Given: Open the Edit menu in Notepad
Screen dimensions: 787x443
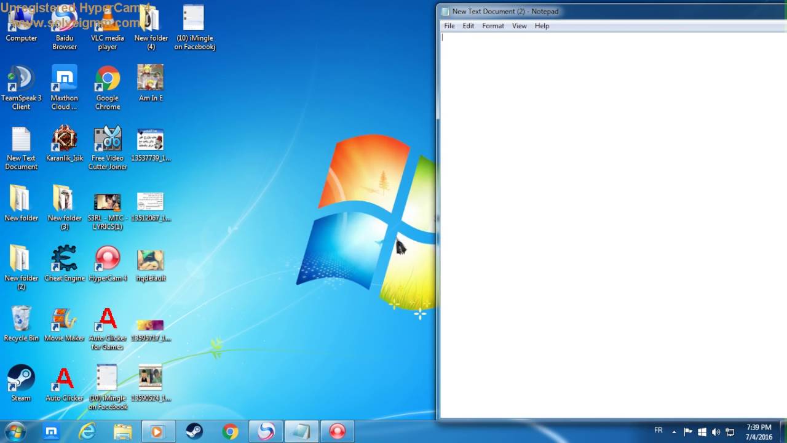Looking at the screenshot, I should [469, 26].
